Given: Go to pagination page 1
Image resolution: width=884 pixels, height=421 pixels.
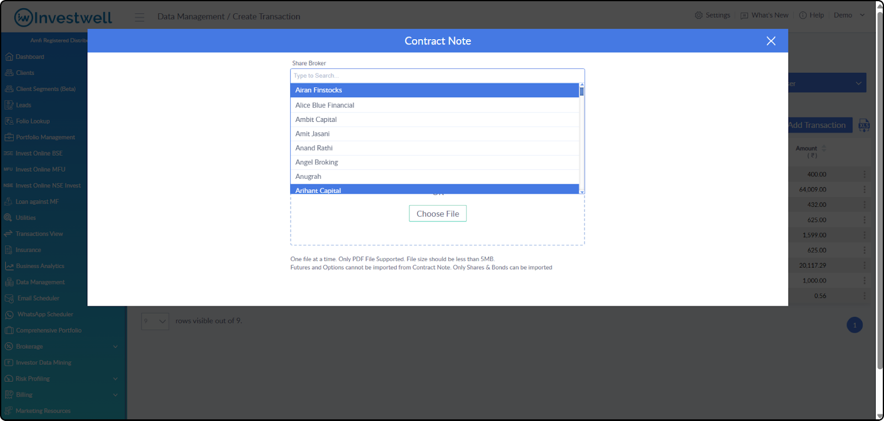Looking at the screenshot, I should click(x=855, y=325).
